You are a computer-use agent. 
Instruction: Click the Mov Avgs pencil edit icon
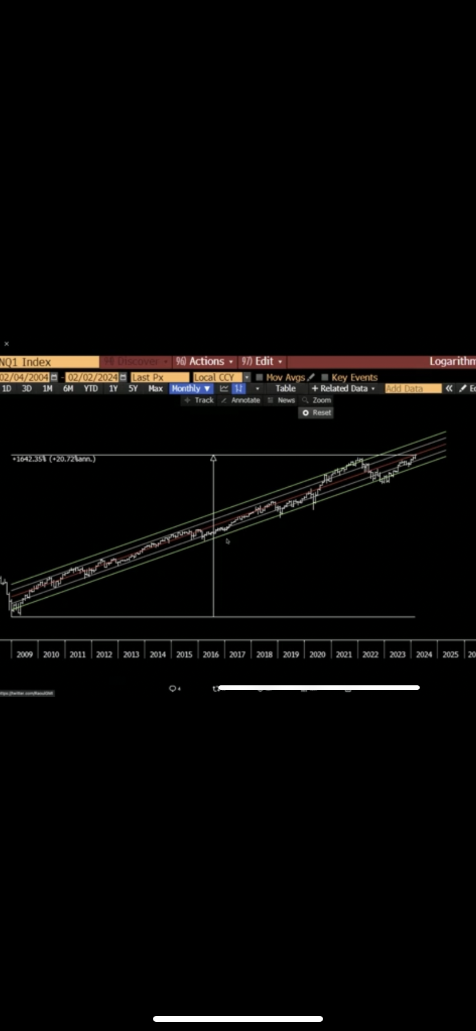coord(311,377)
